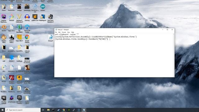199x112 pixels.
Task: Open the Help menu in Notepad
Action: tap(72, 32)
